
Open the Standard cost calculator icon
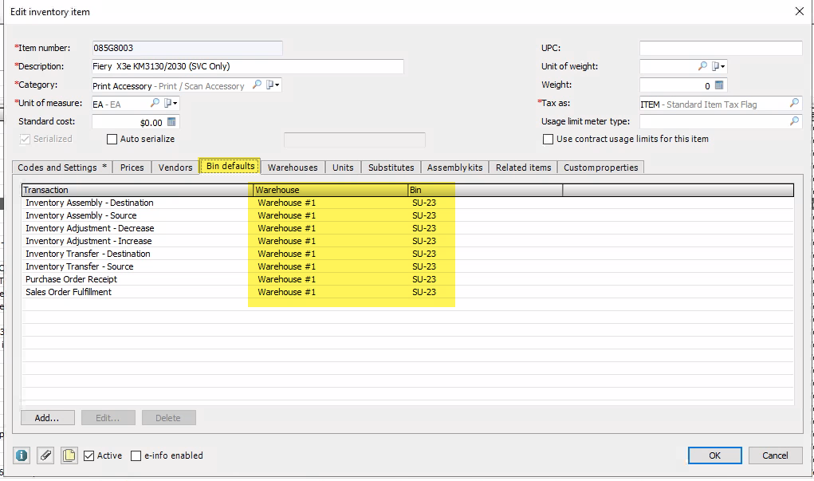click(171, 122)
